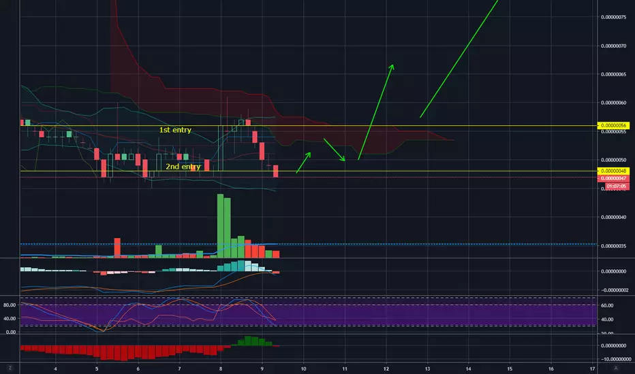Toggle the auto scale 'A' button
The image size is (635, 374).
click(x=616, y=368)
